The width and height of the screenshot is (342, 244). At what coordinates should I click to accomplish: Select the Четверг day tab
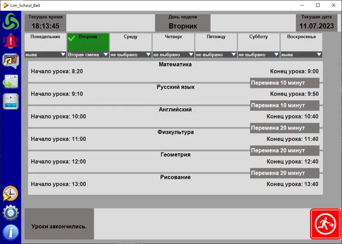point(173,42)
